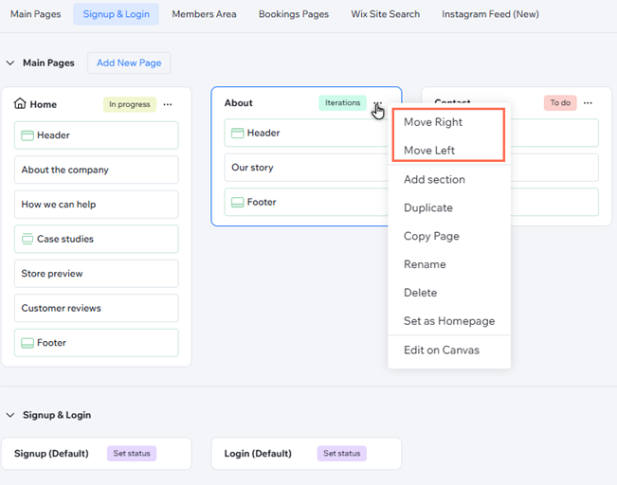Choose Edit on Canvas option
The image size is (617, 485).
coord(449,350)
